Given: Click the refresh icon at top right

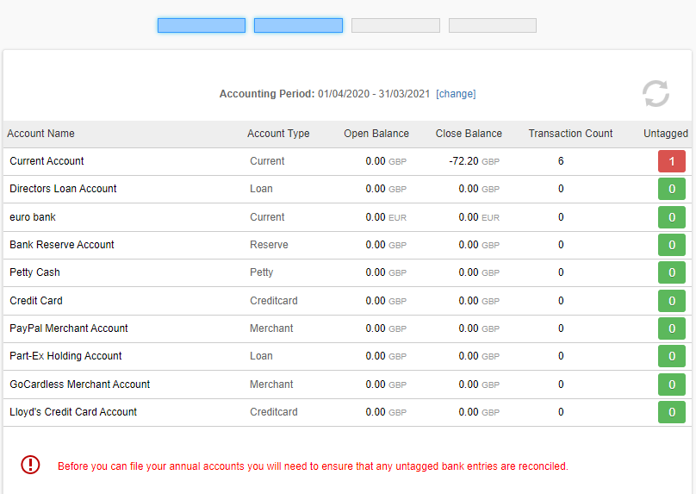Looking at the screenshot, I should [x=656, y=94].
